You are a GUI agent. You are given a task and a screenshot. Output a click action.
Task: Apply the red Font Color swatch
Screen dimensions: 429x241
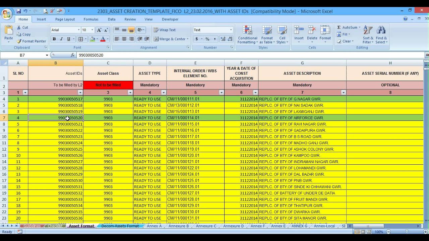[103, 39]
